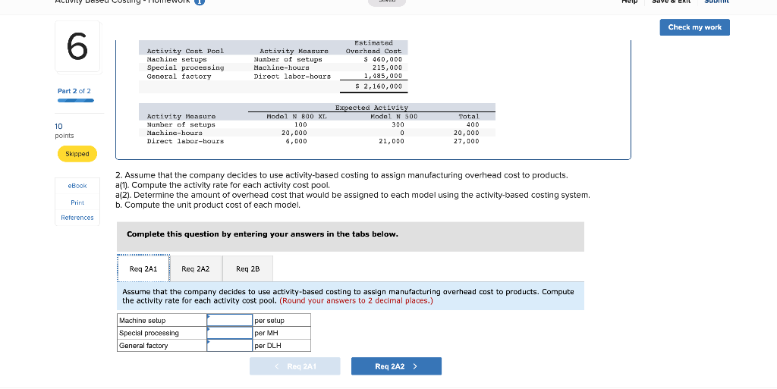Click the Skipped status badge
777x389 pixels.
coord(77,154)
